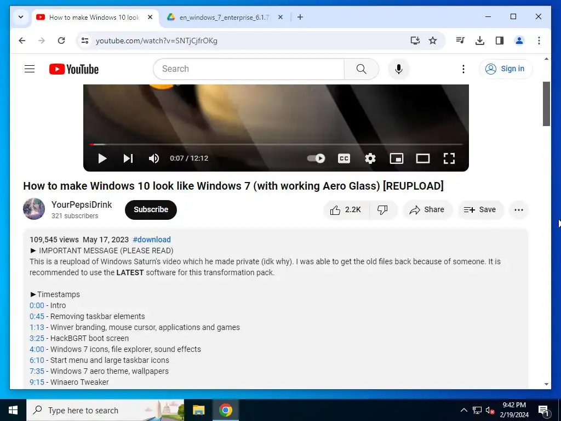The width and height of the screenshot is (561, 421).
Task: Open Windows Start menu
Action: point(13,410)
